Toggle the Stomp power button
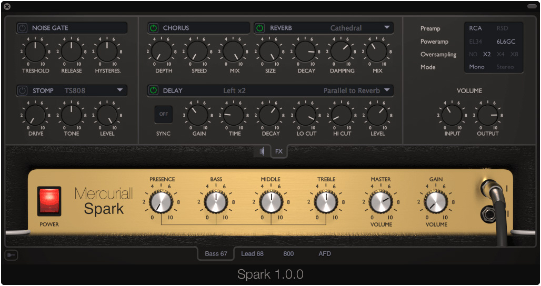The height and width of the screenshot is (286, 541). (23, 90)
